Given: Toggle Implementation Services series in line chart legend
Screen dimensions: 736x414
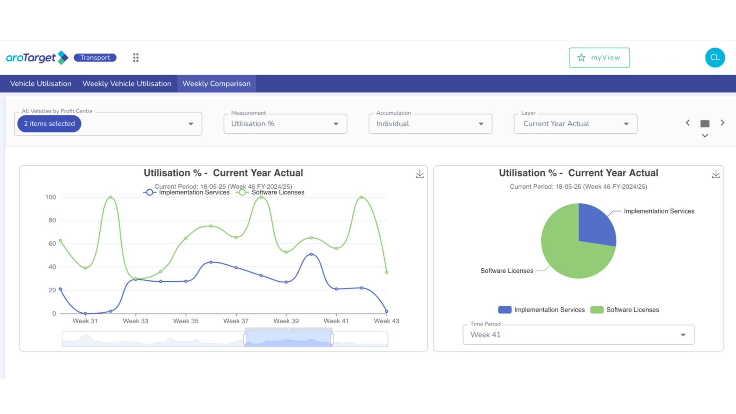Looking at the screenshot, I should tap(186, 192).
